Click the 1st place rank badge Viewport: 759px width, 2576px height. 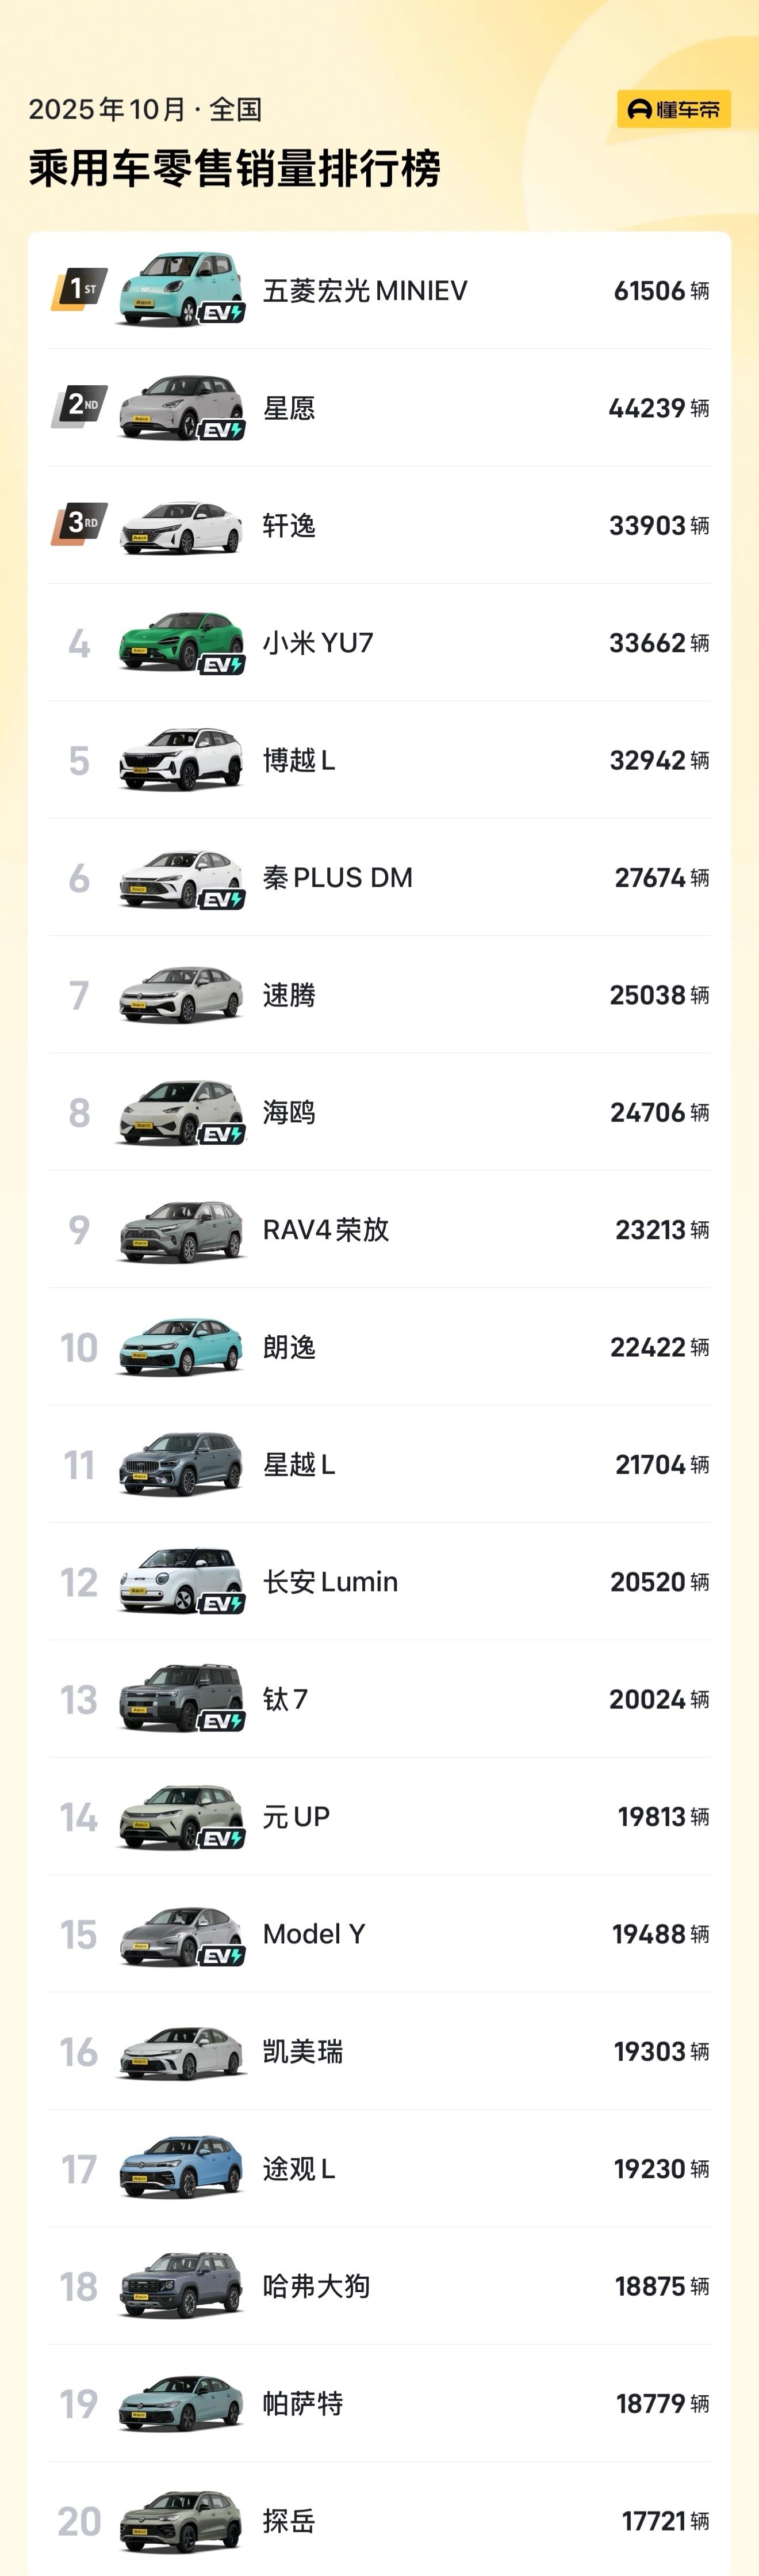(79, 290)
